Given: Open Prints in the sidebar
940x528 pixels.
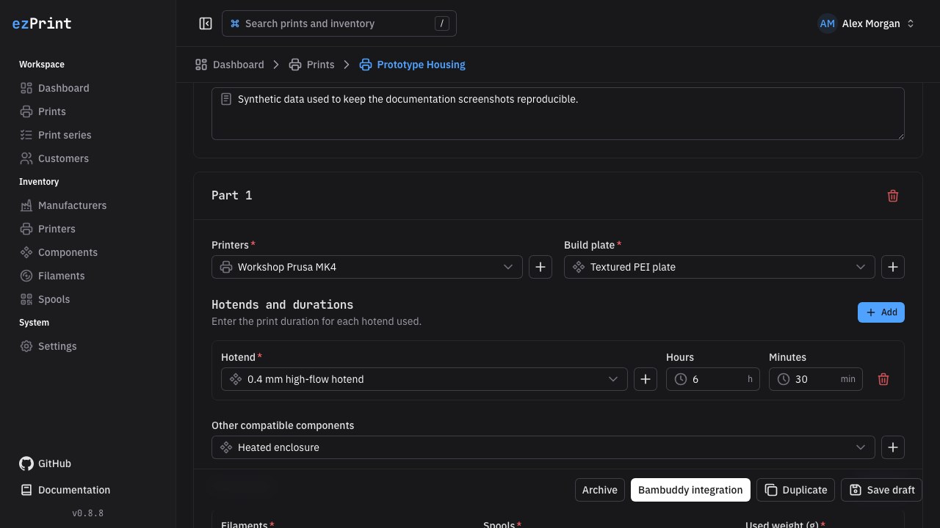Looking at the screenshot, I should pyautogui.click(x=88, y=111).
